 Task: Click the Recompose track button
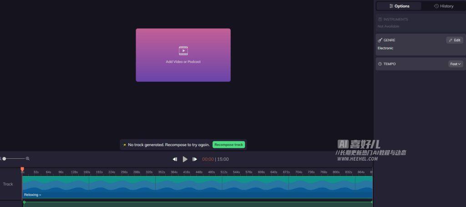coord(228,145)
